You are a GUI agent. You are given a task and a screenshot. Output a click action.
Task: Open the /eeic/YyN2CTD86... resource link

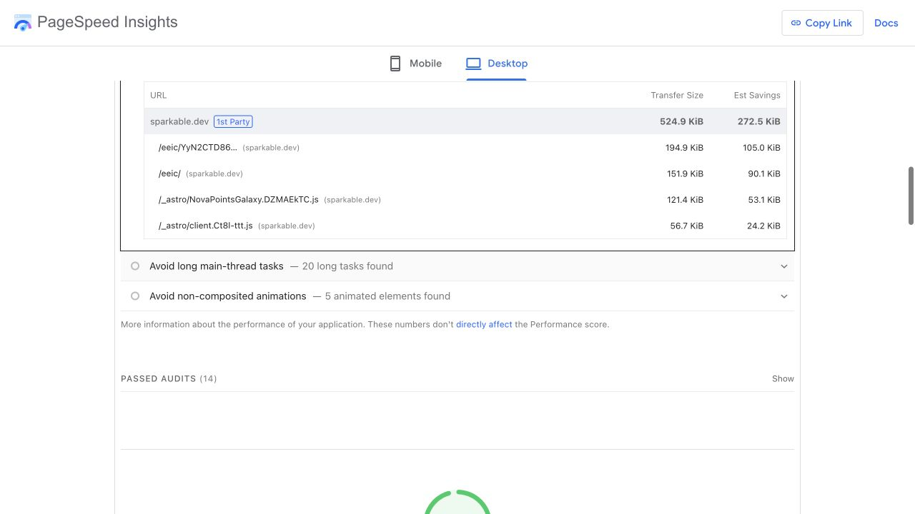click(197, 148)
